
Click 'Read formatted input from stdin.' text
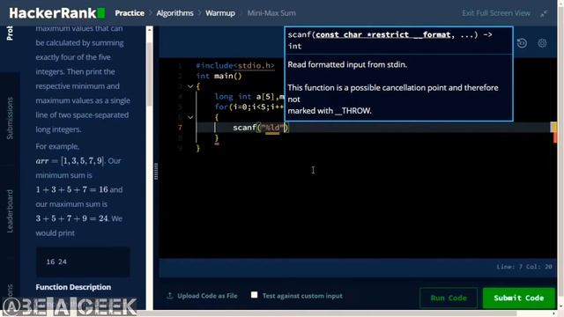[347, 64]
